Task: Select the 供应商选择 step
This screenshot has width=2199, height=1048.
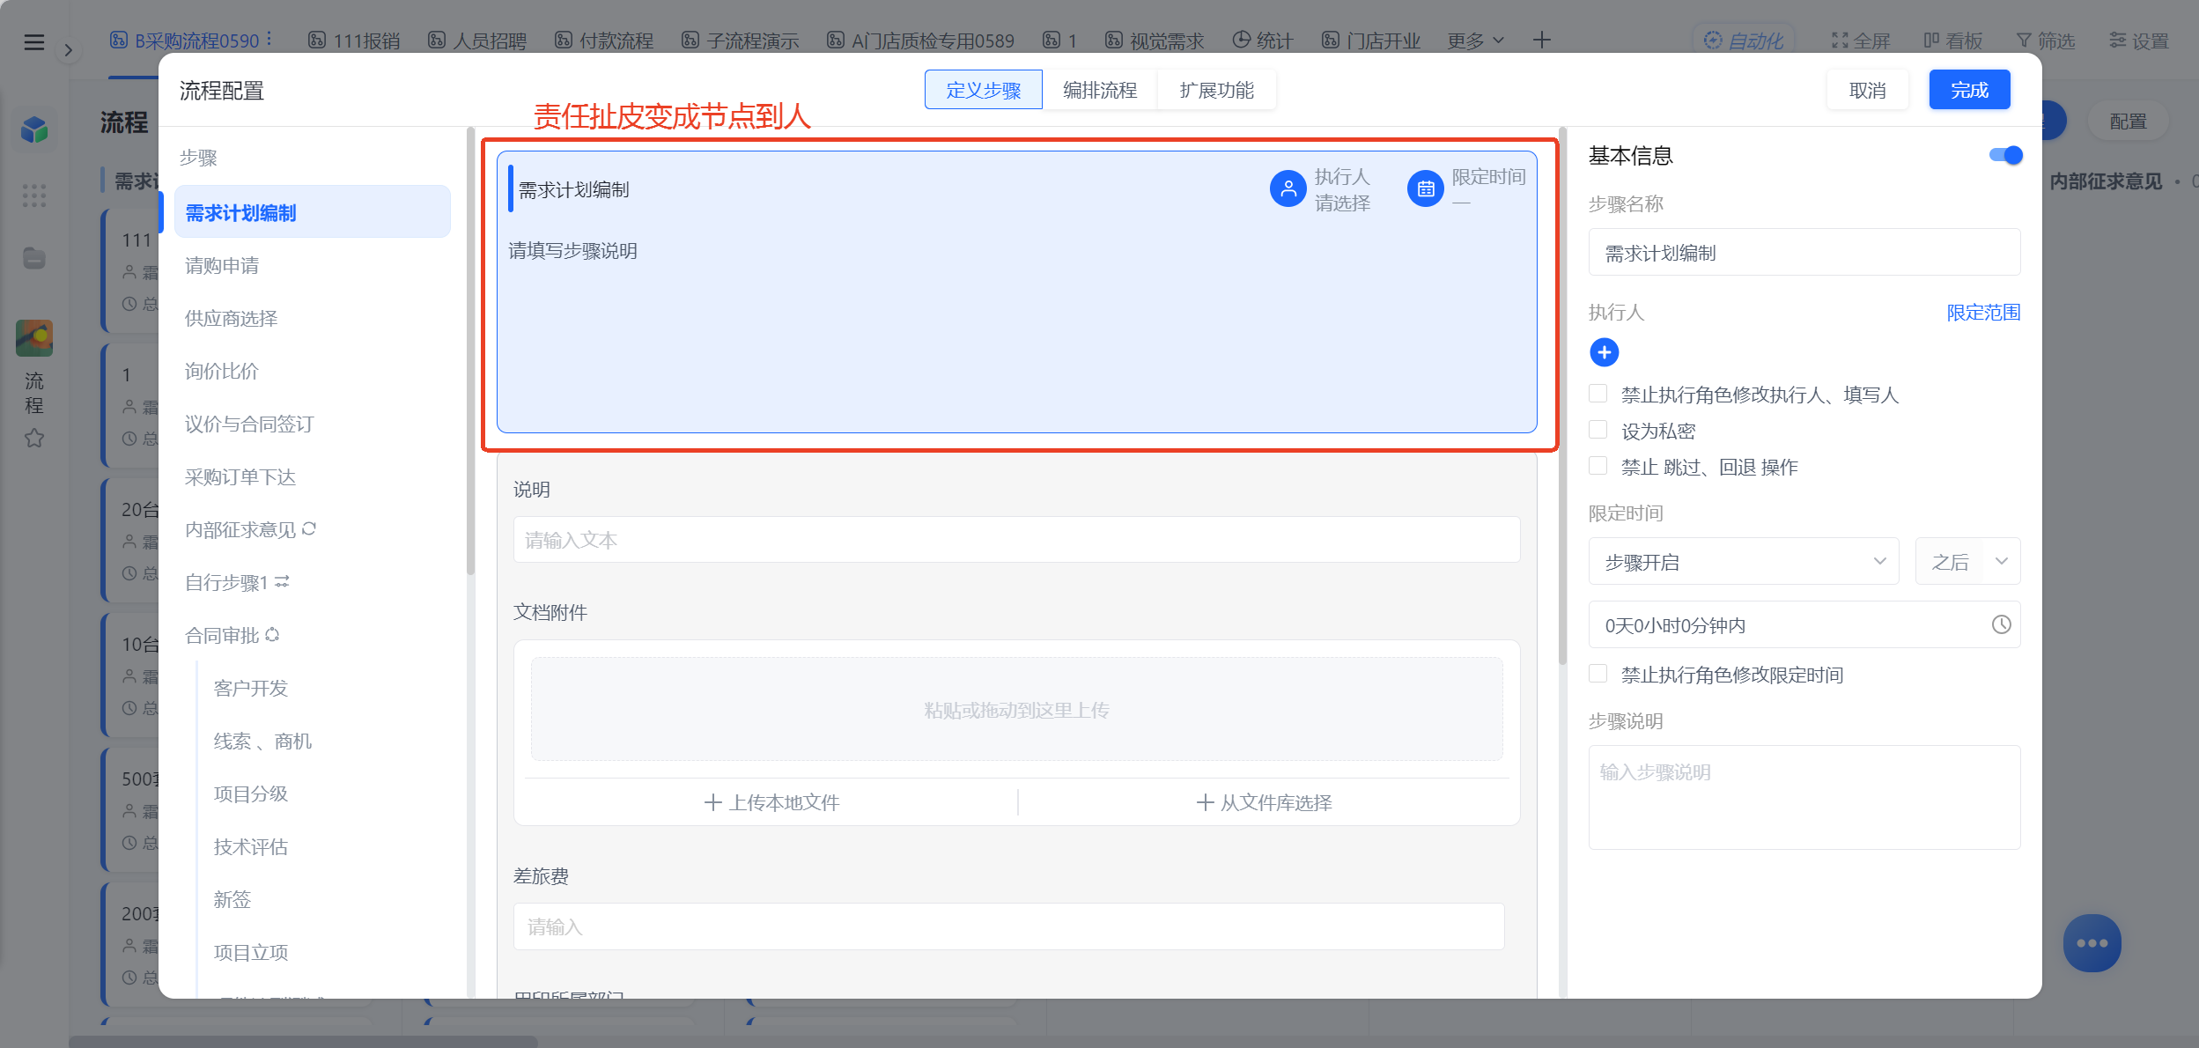Action: [x=312, y=318]
